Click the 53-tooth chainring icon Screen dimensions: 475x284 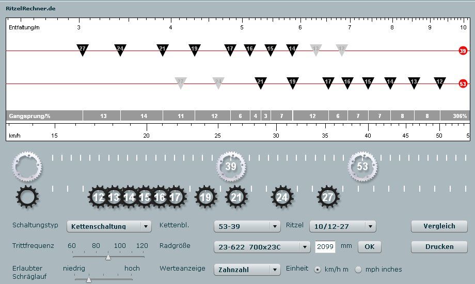pyautogui.click(x=362, y=166)
